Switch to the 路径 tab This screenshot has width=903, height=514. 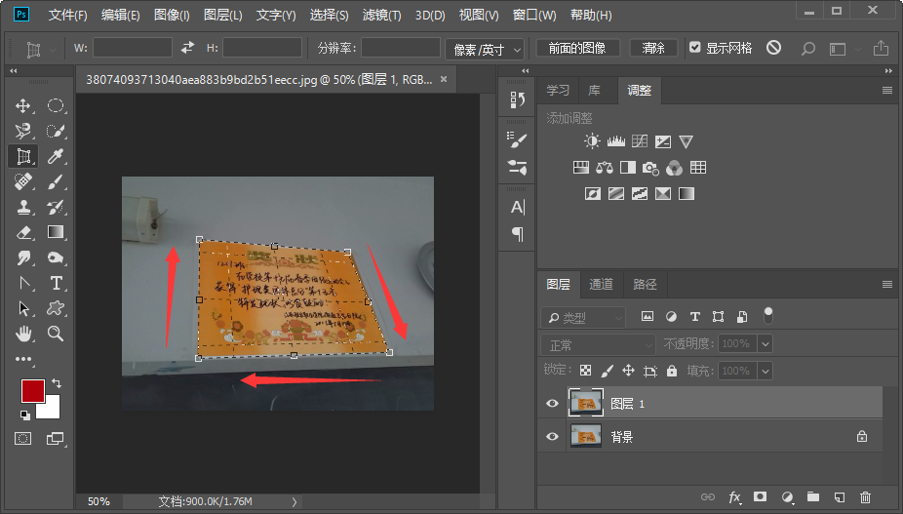click(645, 284)
